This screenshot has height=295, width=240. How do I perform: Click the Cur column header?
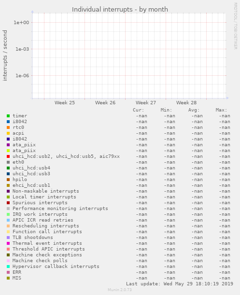click(139, 110)
